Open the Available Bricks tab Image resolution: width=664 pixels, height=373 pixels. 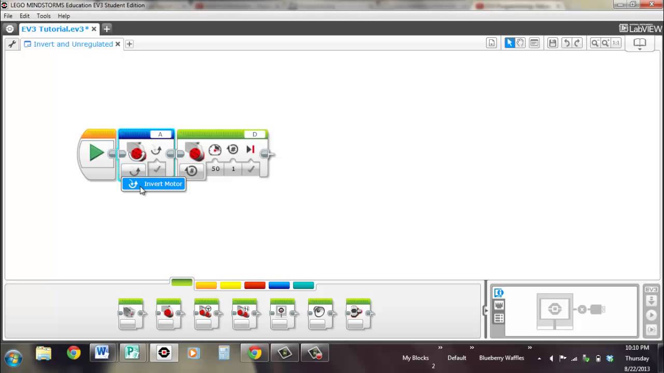click(499, 319)
